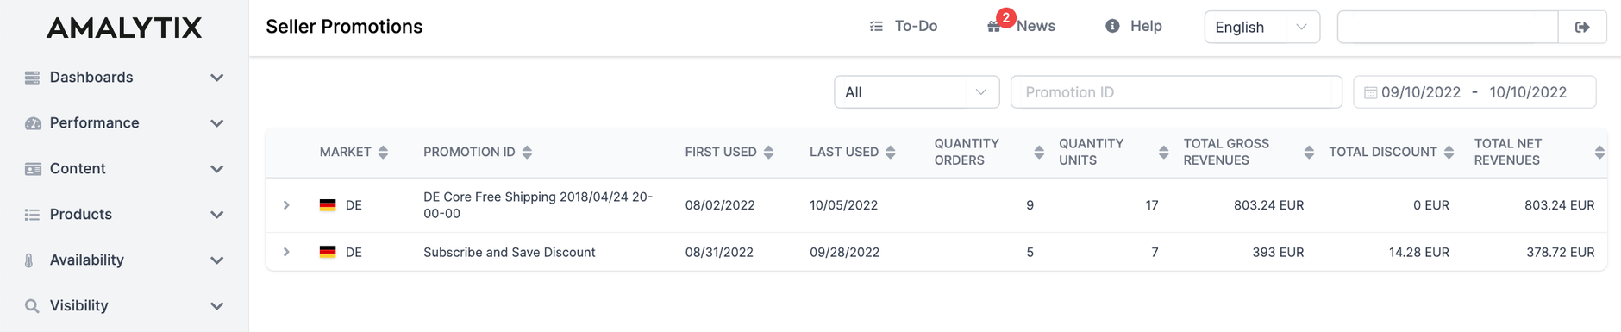The width and height of the screenshot is (1621, 332).
Task: Click the Promotion ID search field
Action: point(1176,92)
